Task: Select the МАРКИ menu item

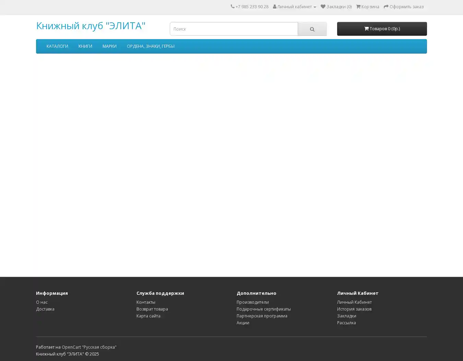Action: click(x=109, y=46)
